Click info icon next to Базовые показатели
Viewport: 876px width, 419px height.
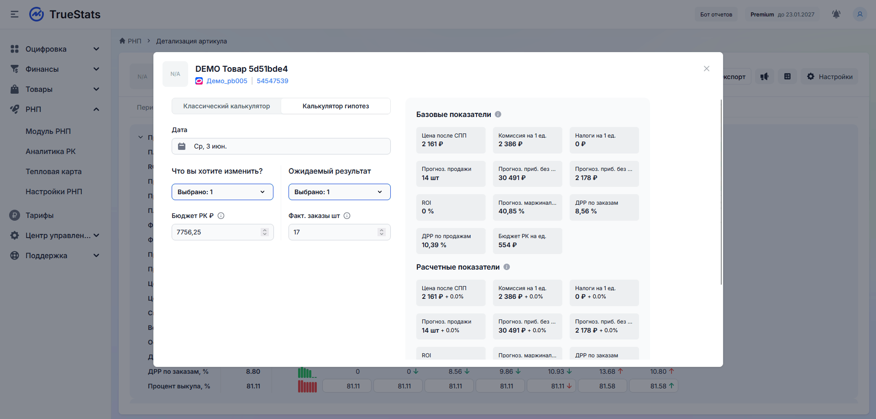(498, 114)
